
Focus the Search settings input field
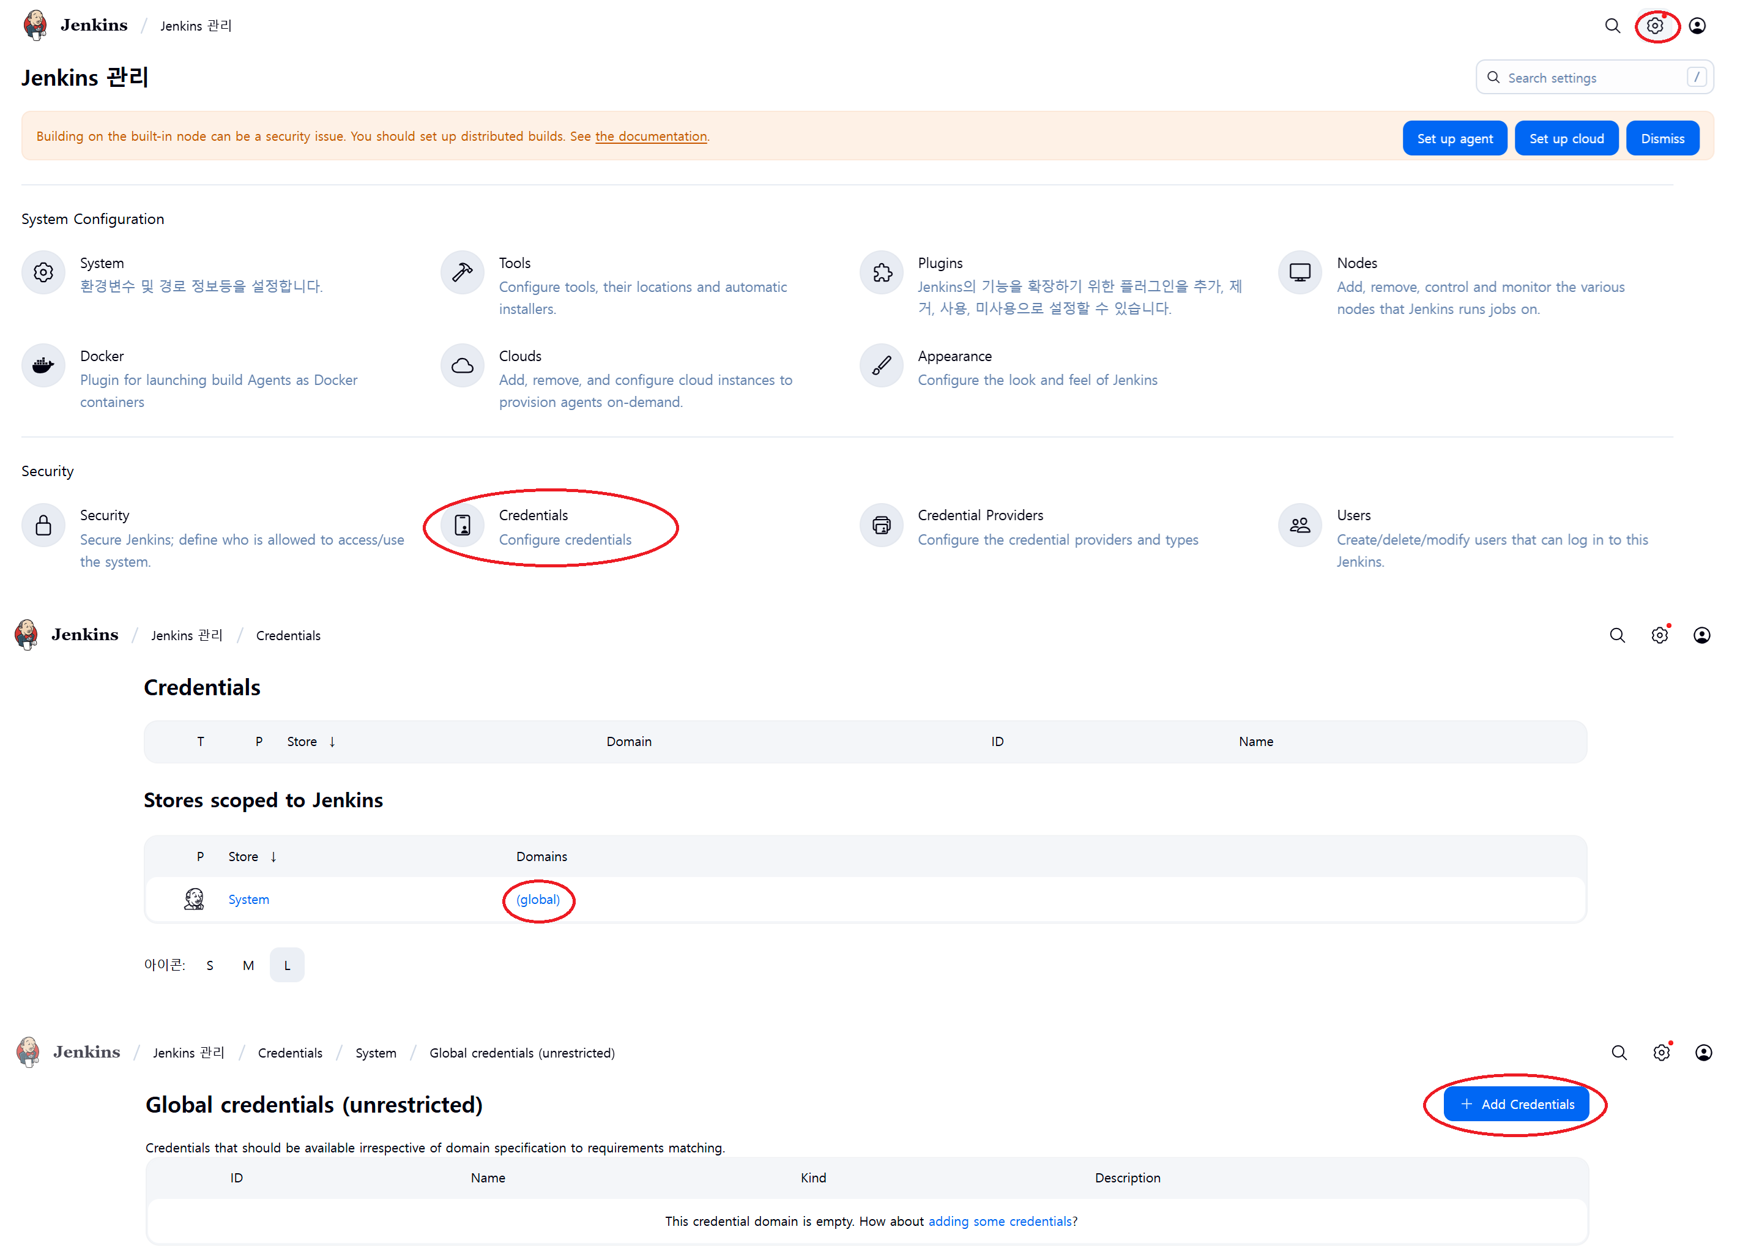tap(1594, 77)
